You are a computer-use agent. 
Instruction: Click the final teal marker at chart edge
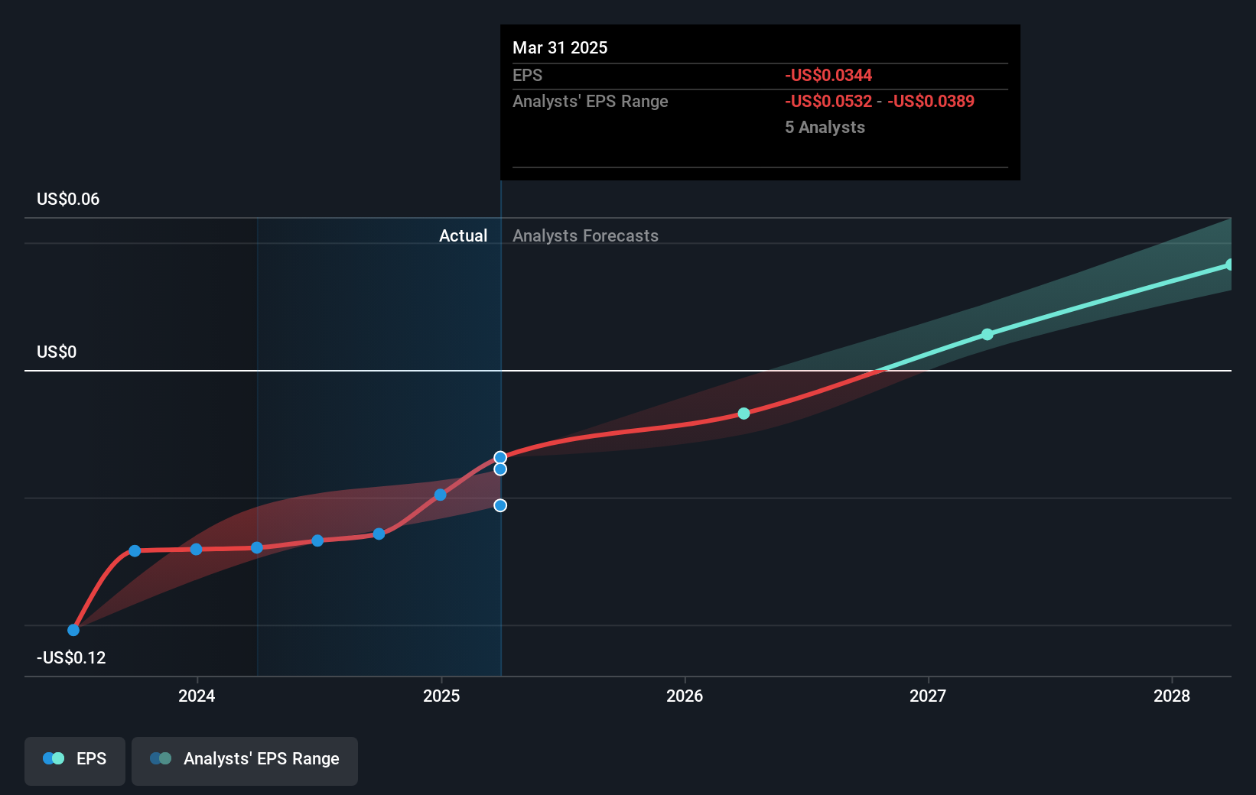click(x=1228, y=264)
